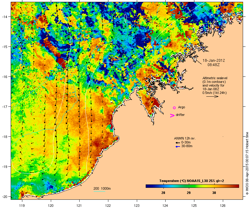Click the 'and velocity for' text
251x208 pixels.
pos(213,85)
